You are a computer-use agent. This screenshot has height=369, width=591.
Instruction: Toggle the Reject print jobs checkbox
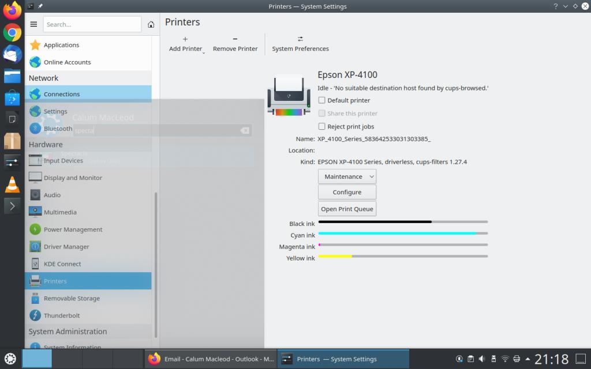point(322,126)
